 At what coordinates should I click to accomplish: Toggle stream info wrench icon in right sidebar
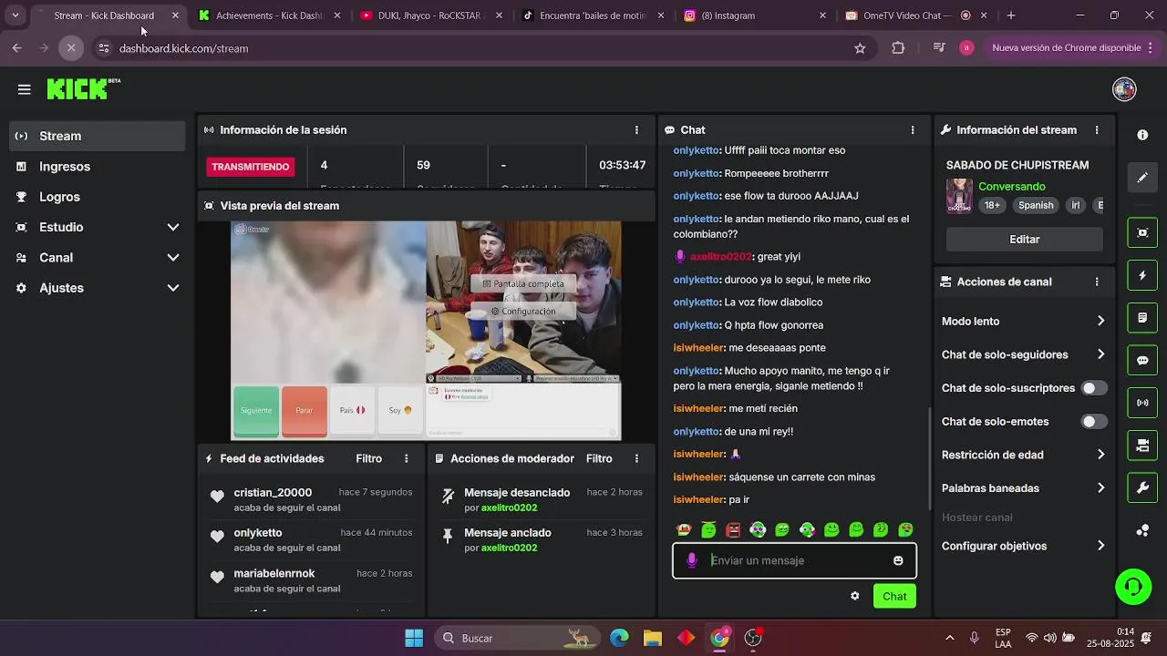(x=1142, y=487)
